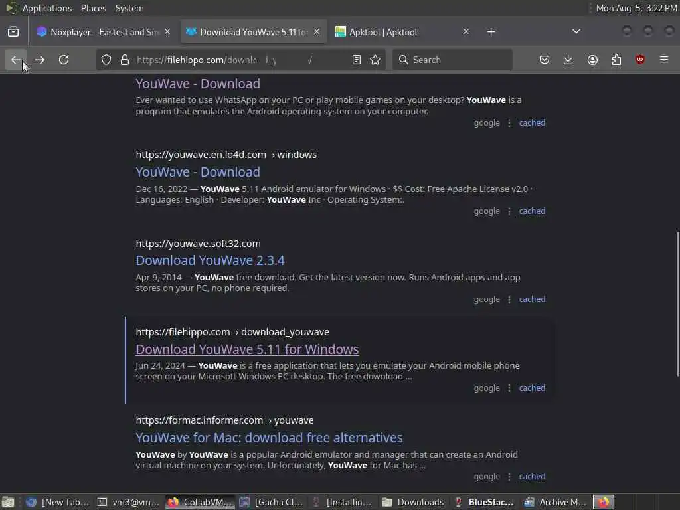The width and height of the screenshot is (680, 510).
Task: Open YouWave for Mac alternatives result
Action: pos(269,438)
